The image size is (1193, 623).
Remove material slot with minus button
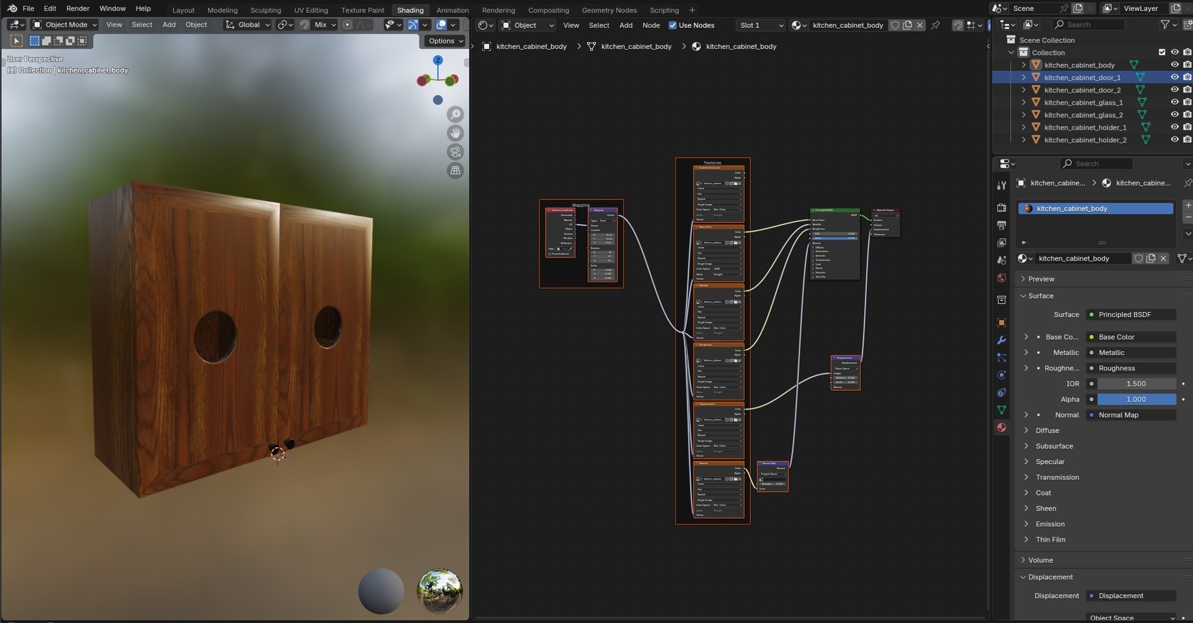pyautogui.click(x=1187, y=218)
